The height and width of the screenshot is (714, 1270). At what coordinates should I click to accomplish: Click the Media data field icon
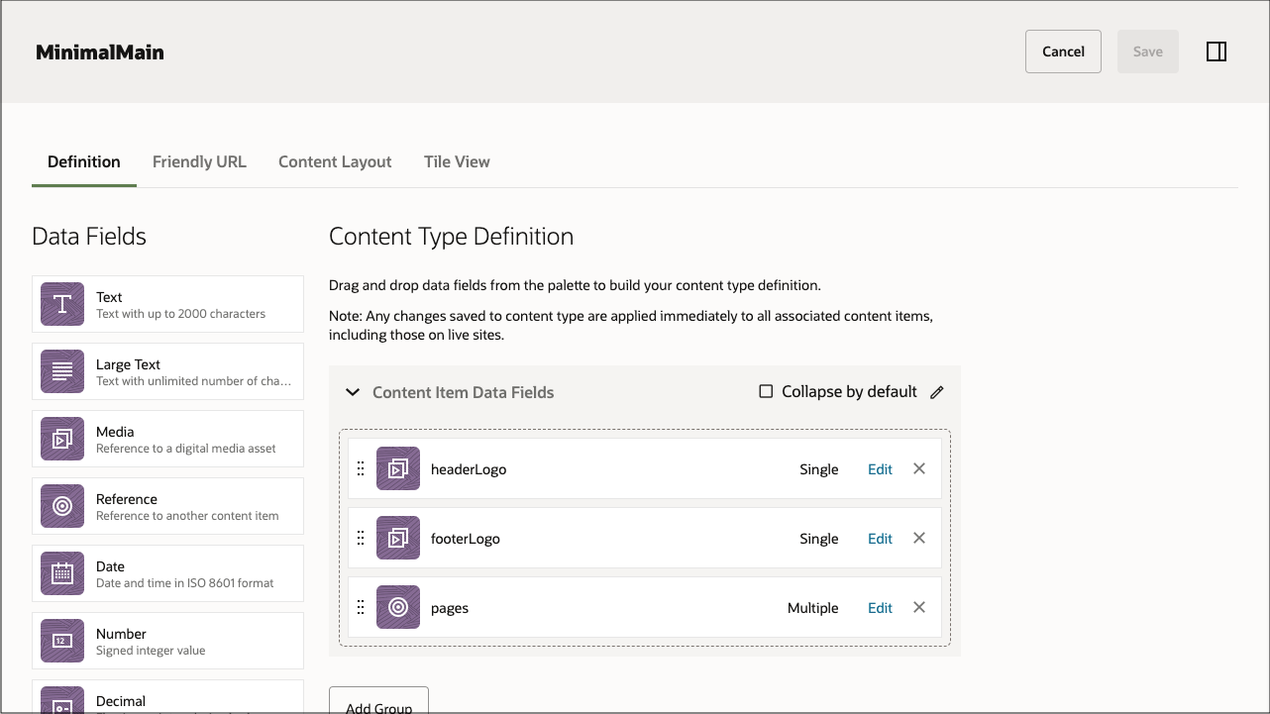click(x=61, y=439)
